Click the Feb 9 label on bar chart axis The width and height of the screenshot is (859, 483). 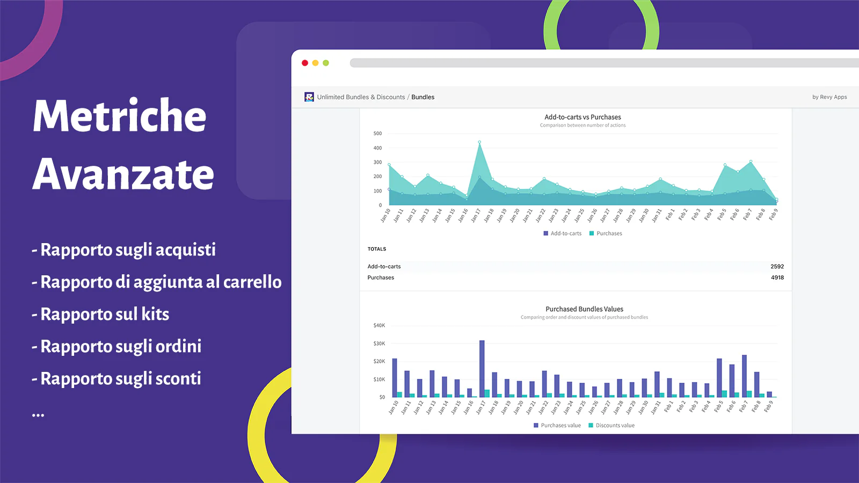(768, 407)
